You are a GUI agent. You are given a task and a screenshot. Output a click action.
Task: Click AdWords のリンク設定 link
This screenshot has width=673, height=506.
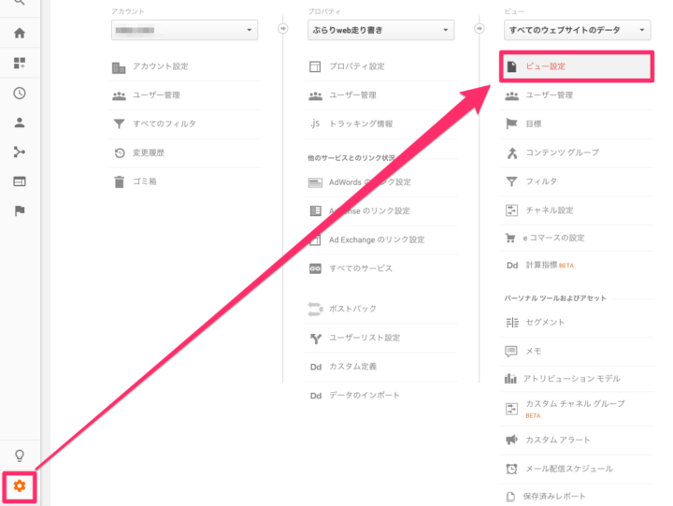coord(369,182)
